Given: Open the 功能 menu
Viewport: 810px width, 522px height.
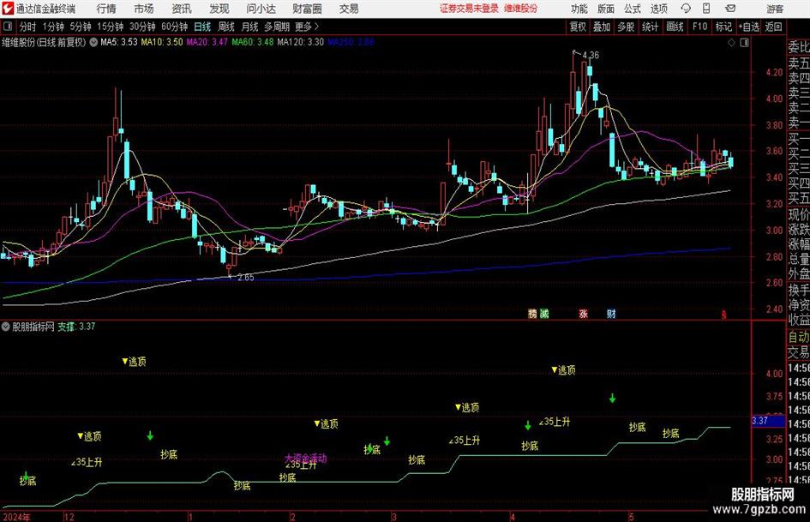Looking at the screenshot, I should pyautogui.click(x=579, y=9).
